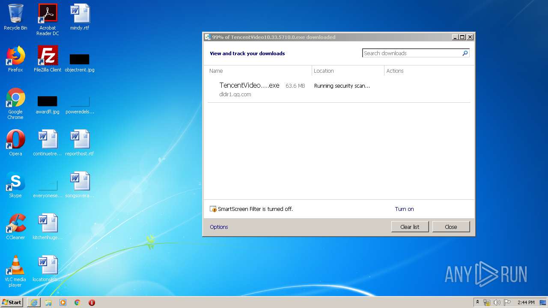Open Opera from the taskbar

click(92, 302)
